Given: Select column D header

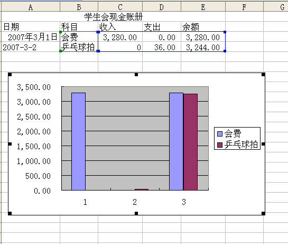Looking at the screenshot, I should click(162, 7).
